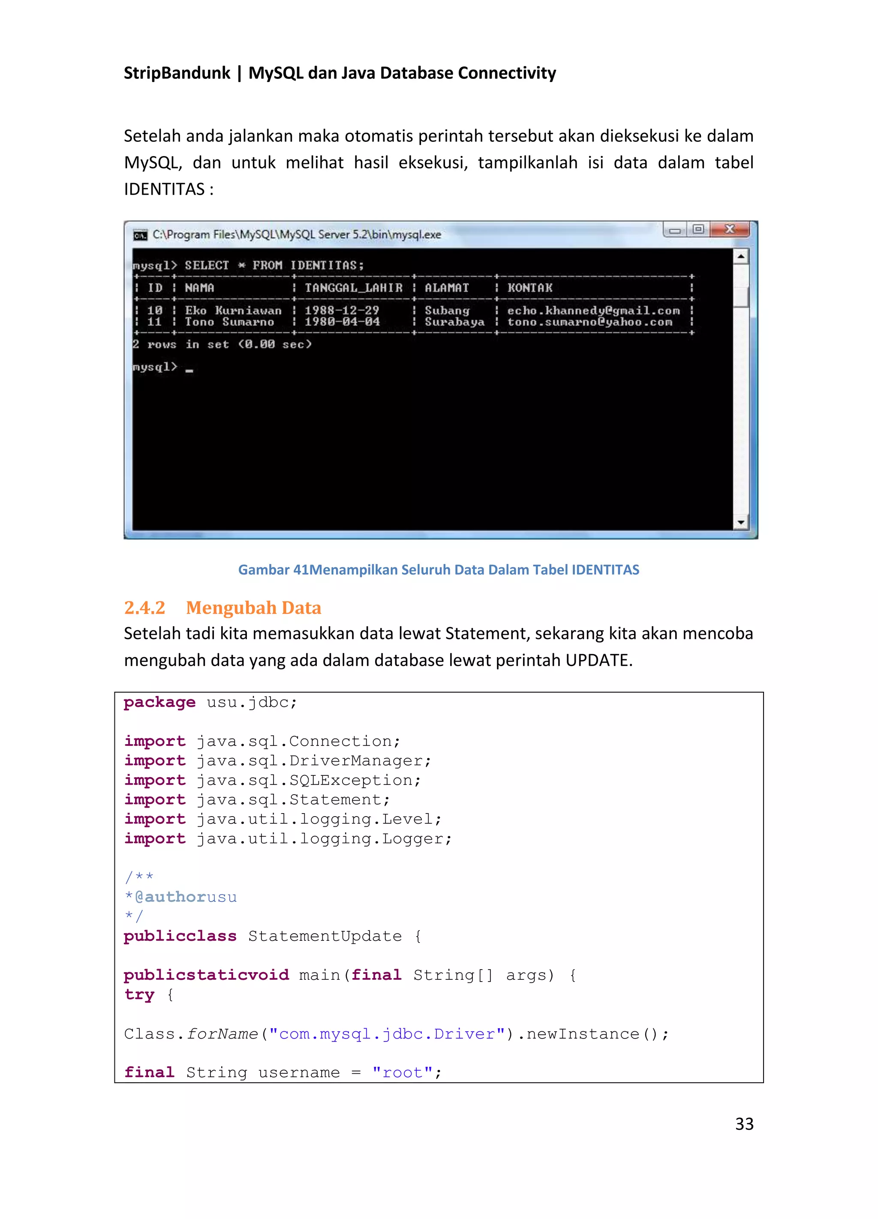Image resolution: width=878 pixels, height=1219 pixels.
Task: Click ID cell '10' in table
Action: (154, 310)
